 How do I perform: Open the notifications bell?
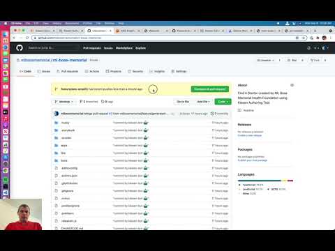coord(308,48)
